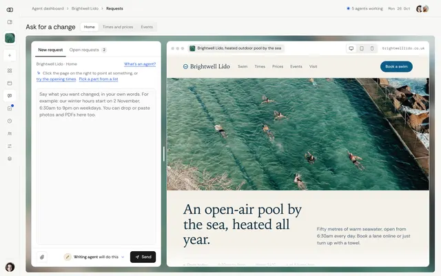Screen dimensions: 441x276
Task: Switch to Times and prices tab
Action: [118, 27]
